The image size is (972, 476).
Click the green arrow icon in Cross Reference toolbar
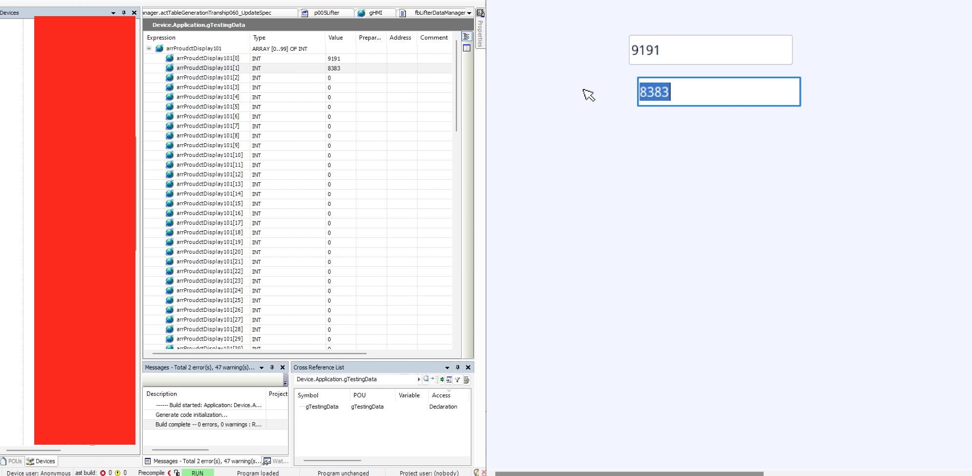(442, 380)
